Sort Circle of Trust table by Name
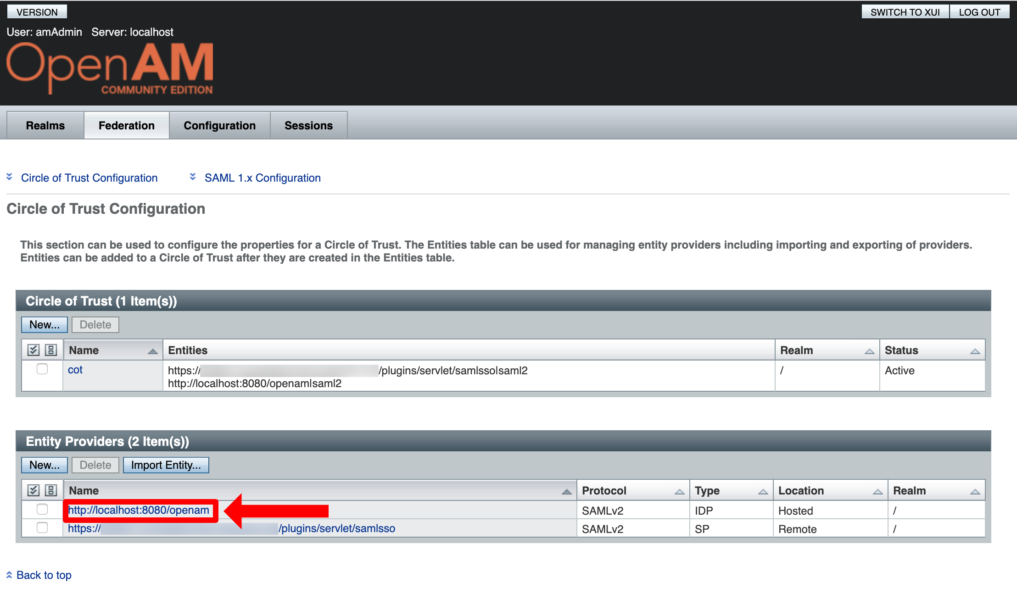1017x594 pixels. pos(153,351)
